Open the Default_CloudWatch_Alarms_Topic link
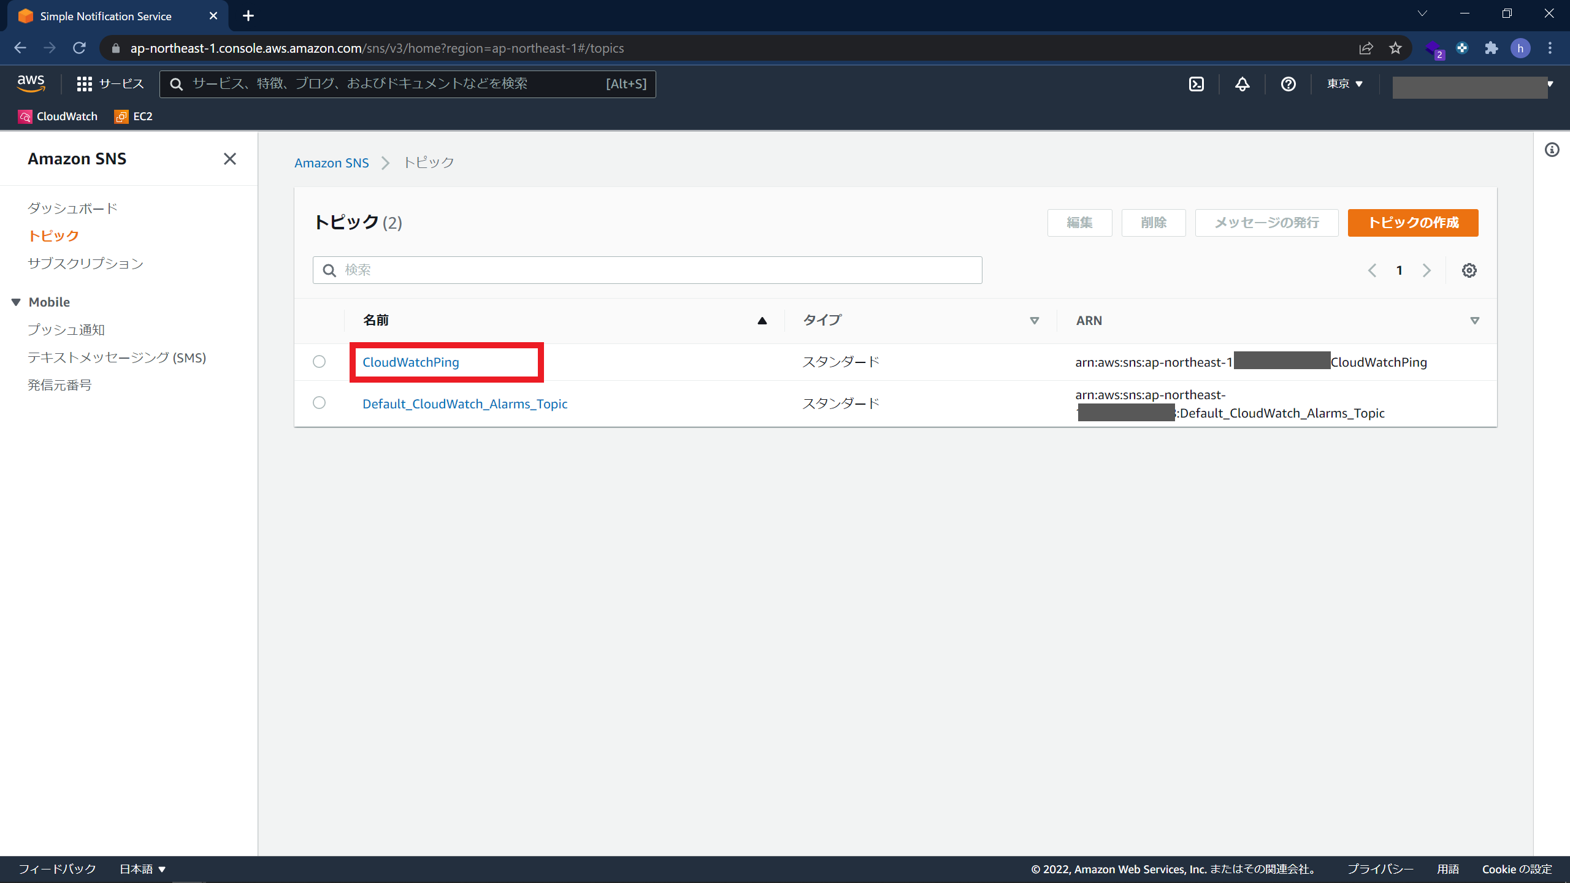This screenshot has height=883, width=1570. [x=465, y=403]
